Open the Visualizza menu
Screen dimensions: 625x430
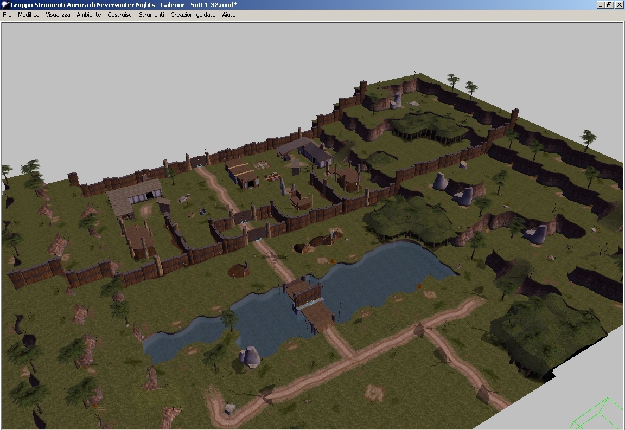[58, 15]
